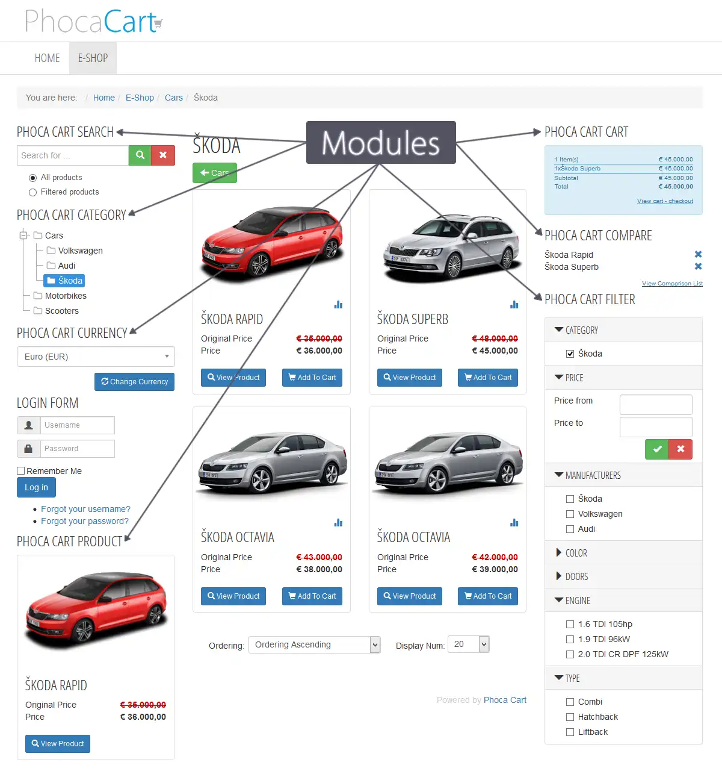722x783 pixels.
Task: Clear search with the red X button
Action: tap(163, 155)
